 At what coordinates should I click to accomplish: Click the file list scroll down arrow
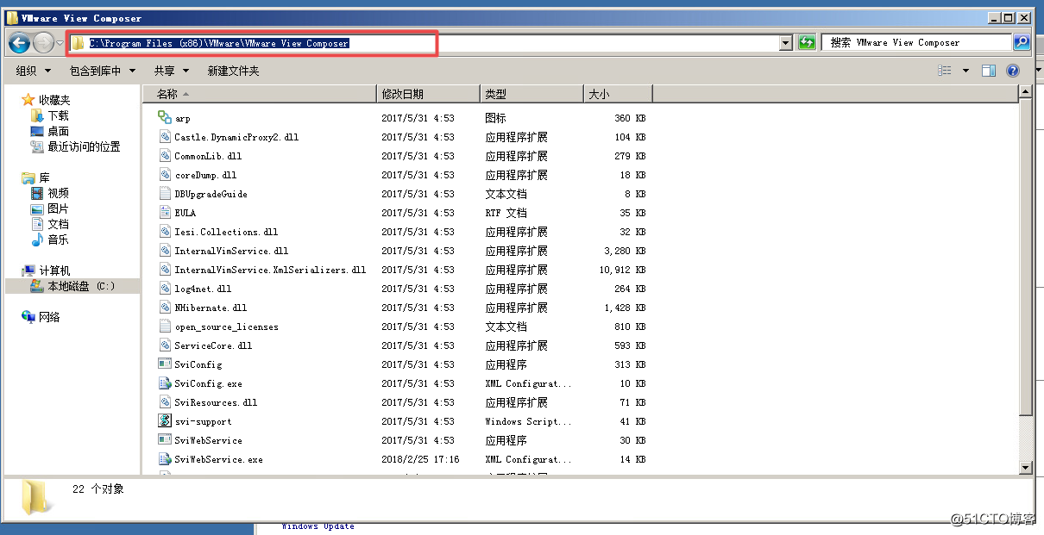pyautogui.click(x=1026, y=468)
